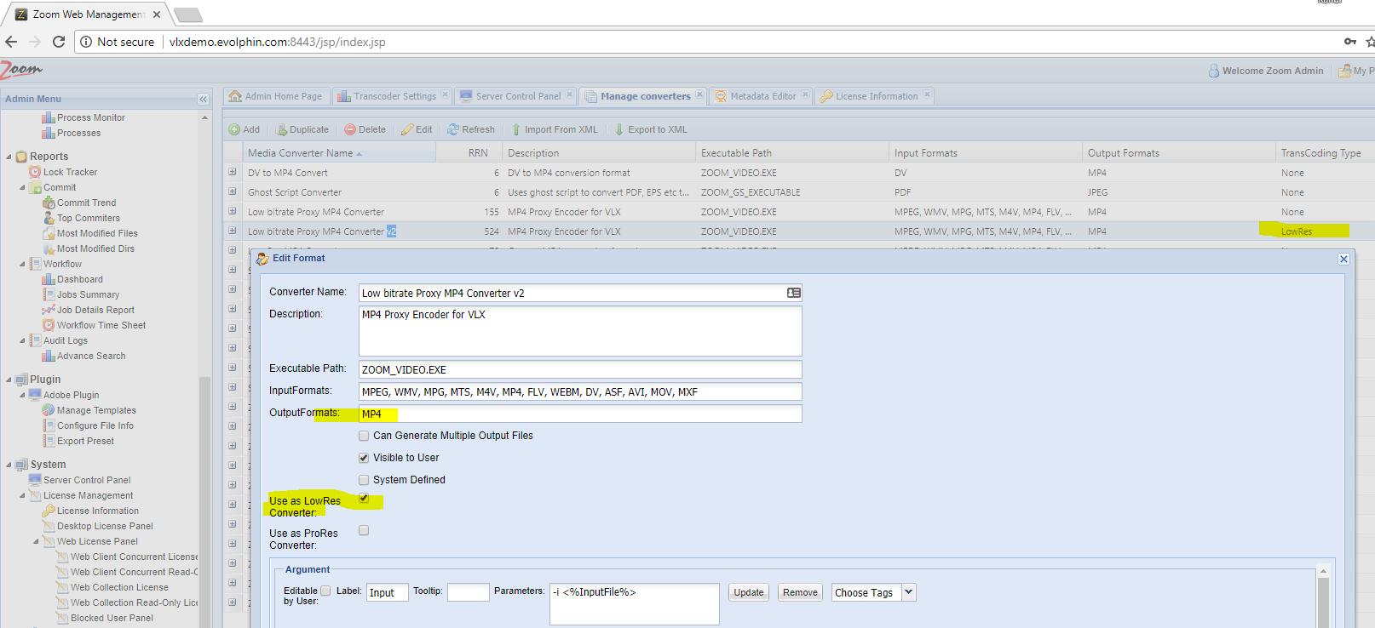
Task: Collapse the Reports tree node
Action: (x=9, y=157)
